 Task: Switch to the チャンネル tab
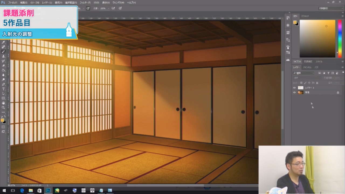[x=307, y=67]
